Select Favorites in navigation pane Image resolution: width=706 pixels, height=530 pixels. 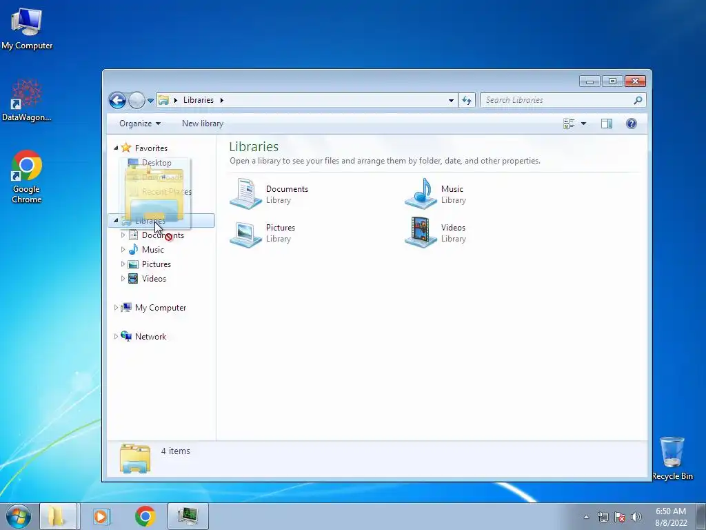[151, 148]
